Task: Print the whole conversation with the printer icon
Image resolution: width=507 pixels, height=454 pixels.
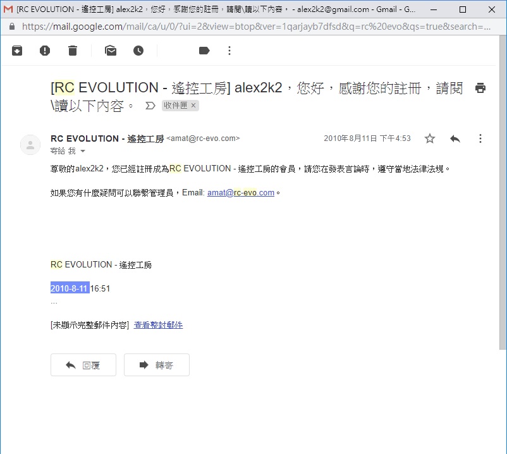Action: pyautogui.click(x=480, y=88)
